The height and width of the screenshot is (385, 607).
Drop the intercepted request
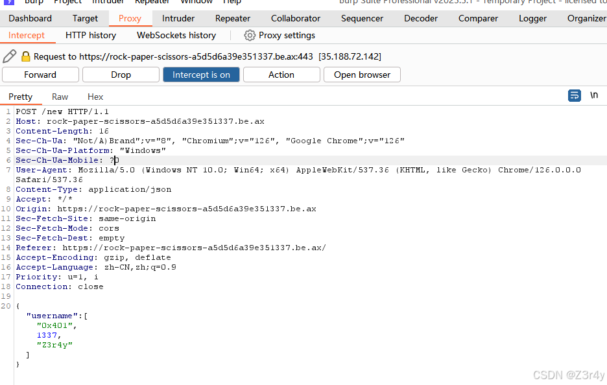121,75
